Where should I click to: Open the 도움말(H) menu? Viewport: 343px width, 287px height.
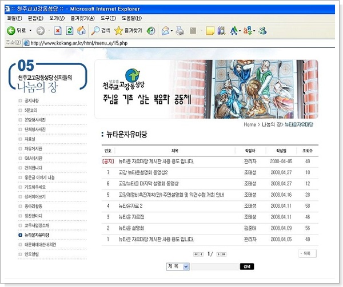click(x=131, y=18)
